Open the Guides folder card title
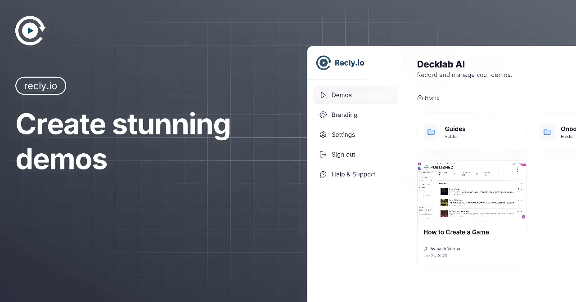 [x=455, y=129]
